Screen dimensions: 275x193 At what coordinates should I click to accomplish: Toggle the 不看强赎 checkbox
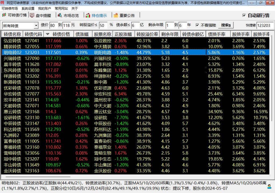(197, 25)
